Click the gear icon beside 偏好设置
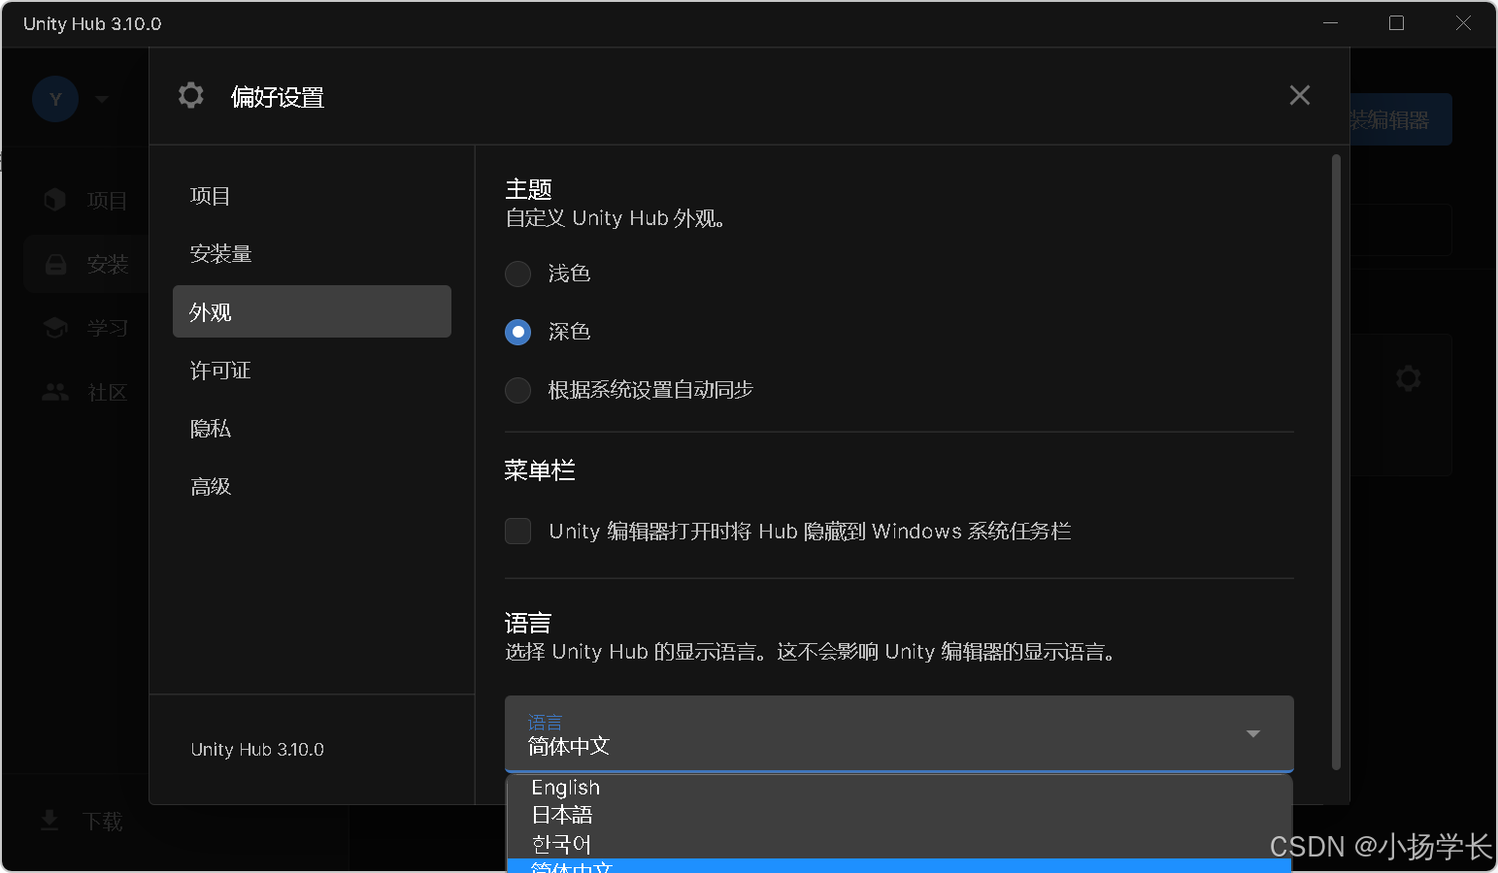Viewport: 1498px width, 873px height. 191,95
